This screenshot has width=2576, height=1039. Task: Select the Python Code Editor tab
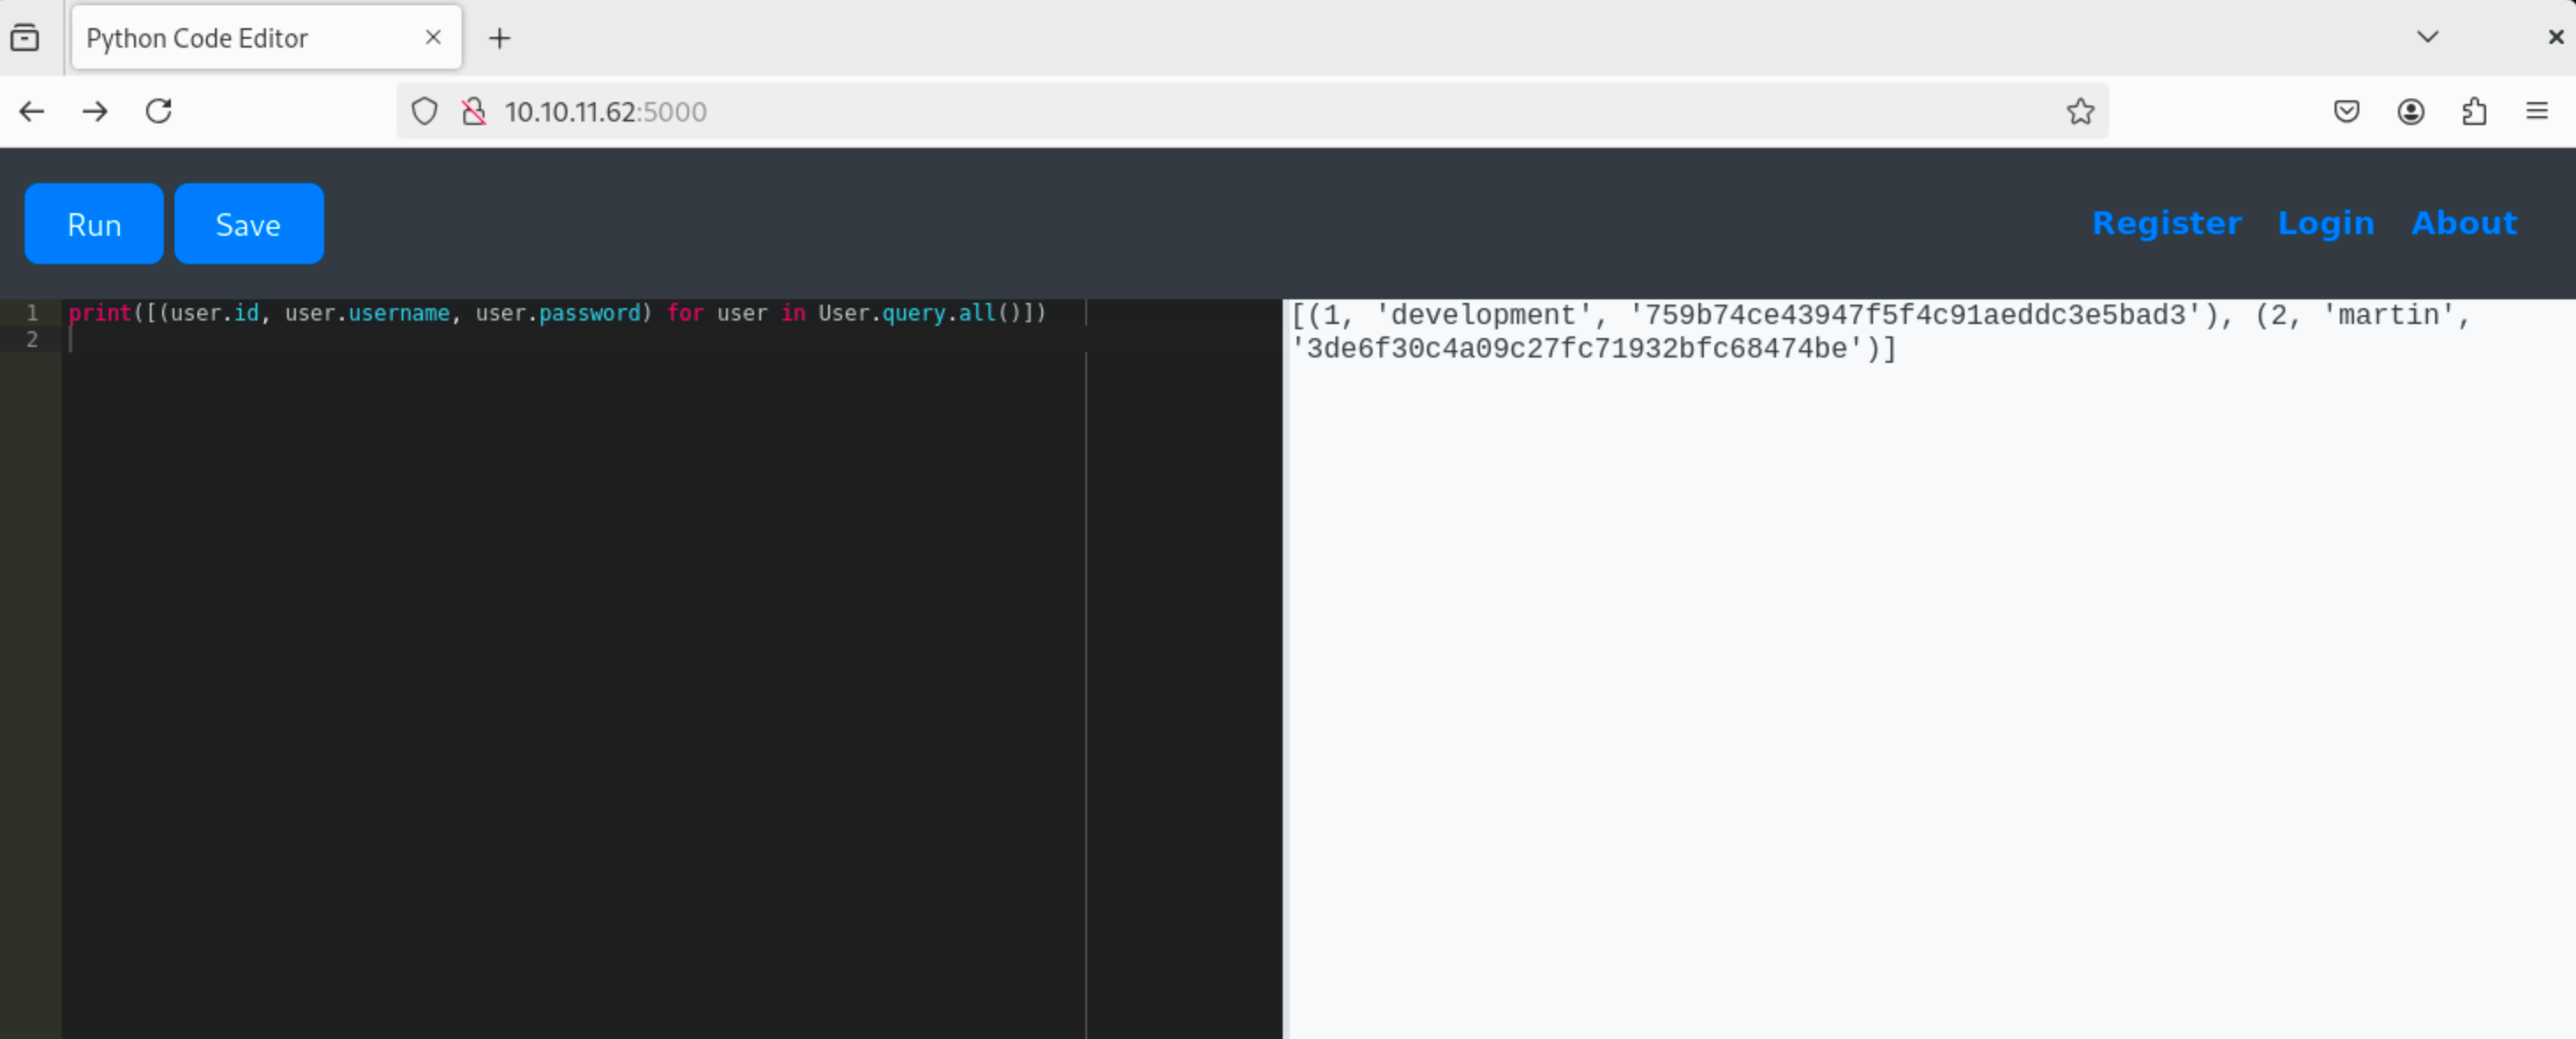(240, 38)
